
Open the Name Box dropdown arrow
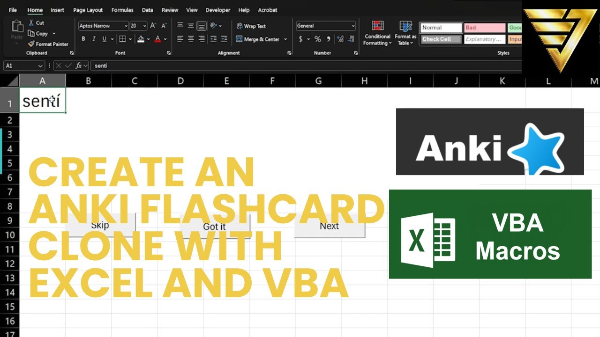[40, 66]
